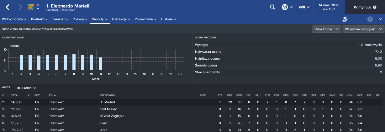Click the Odra Opole club crest
The width and height of the screenshot is (385, 132).
pyautogui.click(x=31, y=7)
